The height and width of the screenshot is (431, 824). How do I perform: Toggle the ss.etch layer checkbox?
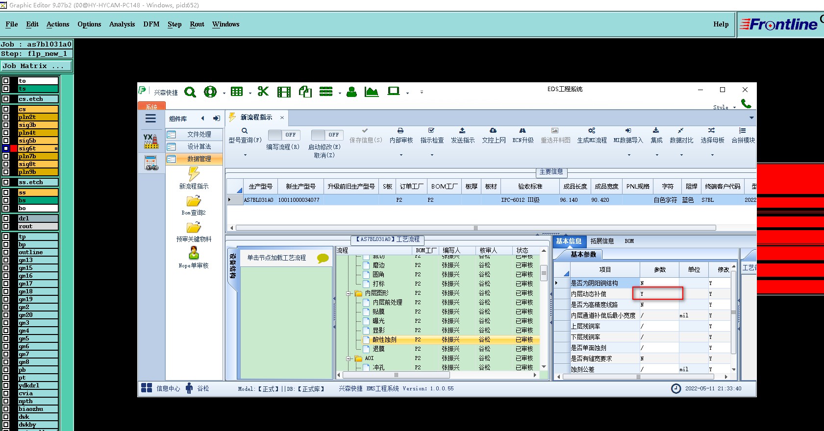(x=6, y=182)
